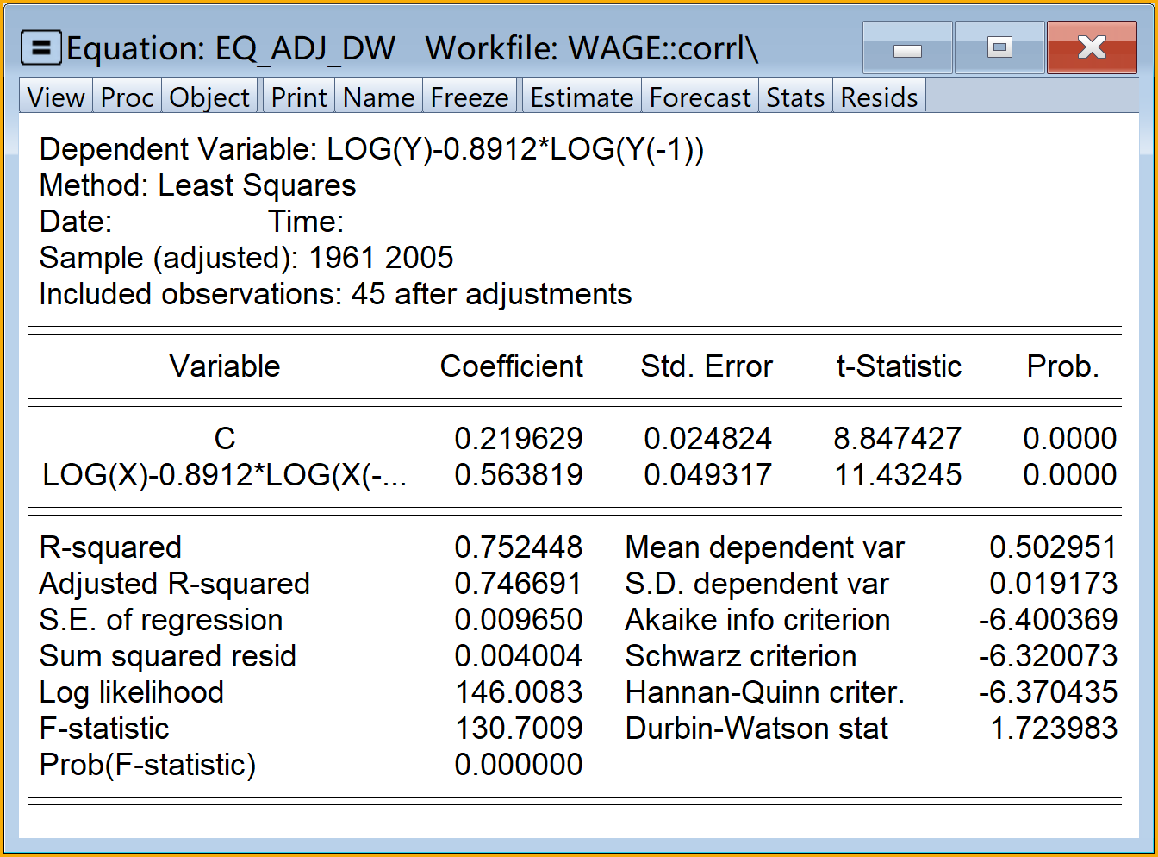Close the EQ_ADJ_DW equation window
Viewport: 1158px width, 857px height.
tap(1092, 48)
